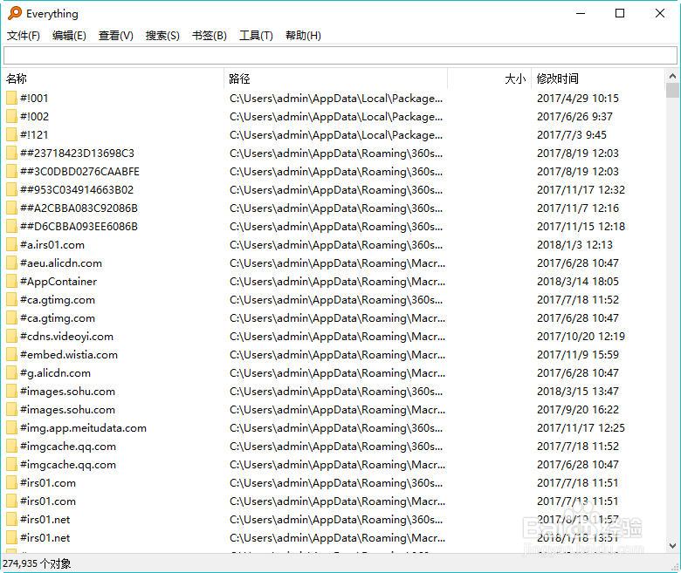The height and width of the screenshot is (573, 681).
Task: Open the 工具(T) menu
Action: (256, 36)
